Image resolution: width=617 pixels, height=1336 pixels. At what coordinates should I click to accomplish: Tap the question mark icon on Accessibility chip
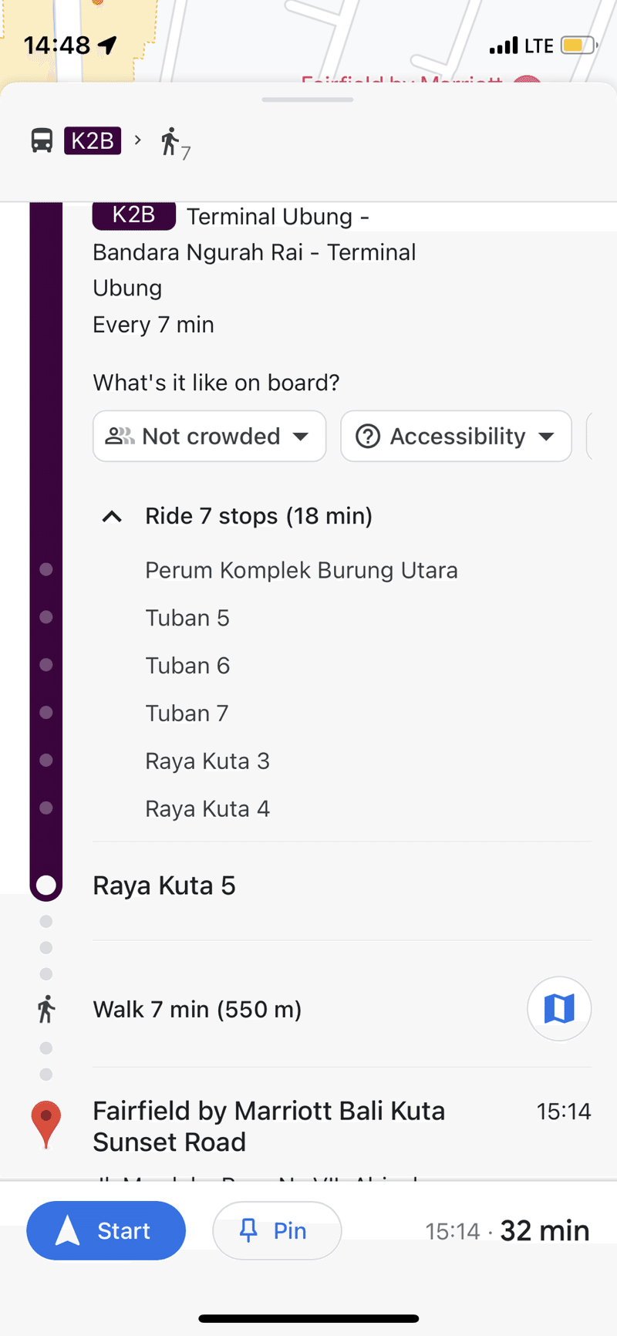coord(368,436)
